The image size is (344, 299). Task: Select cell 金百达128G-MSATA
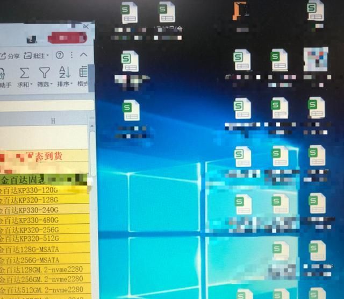[x=45, y=249]
